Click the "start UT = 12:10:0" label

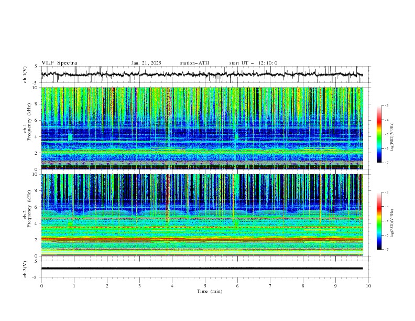tap(253, 63)
